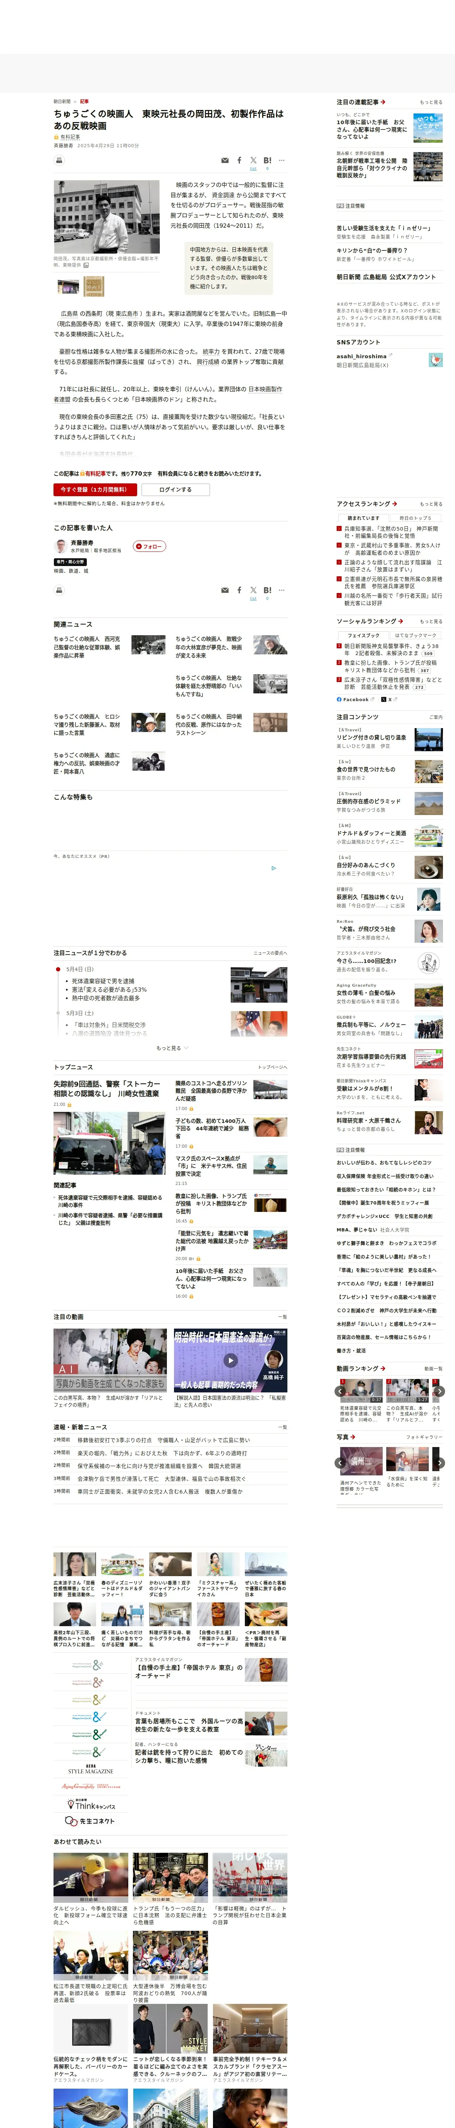Click the 今すぐ登録 red button
This screenshot has height=2128, width=455.
[x=95, y=490]
